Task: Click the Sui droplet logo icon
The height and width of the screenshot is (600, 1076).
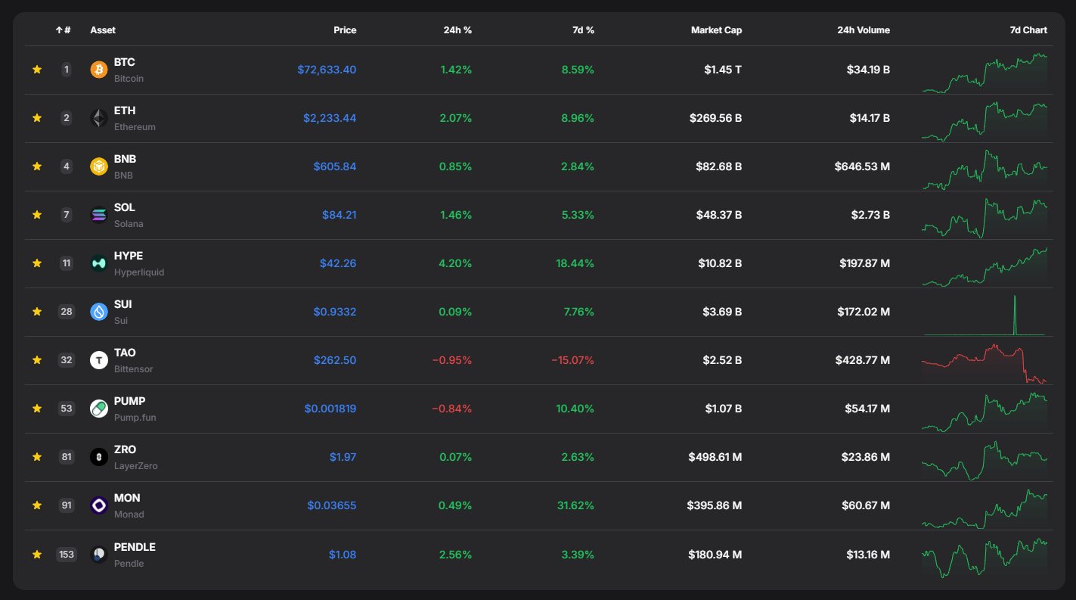Action: point(99,312)
